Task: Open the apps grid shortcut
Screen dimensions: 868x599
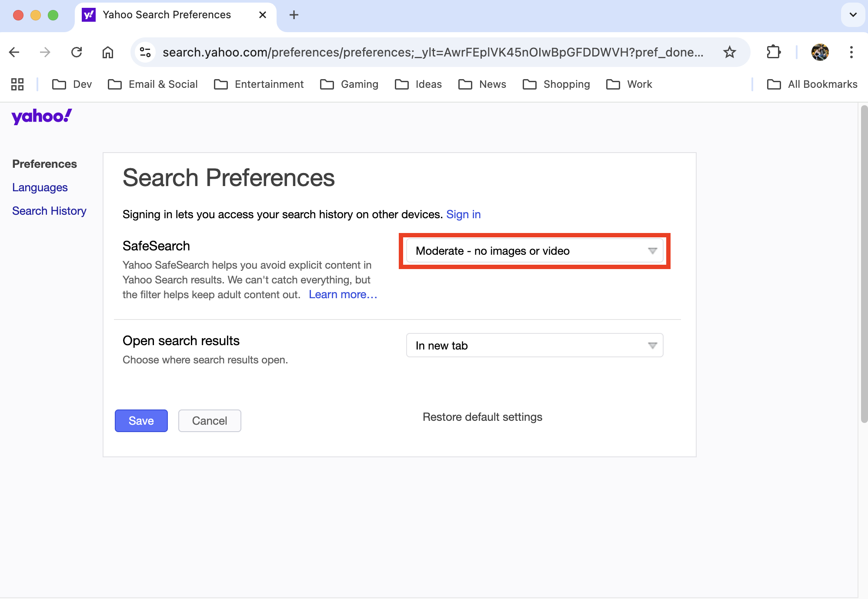Action: 17,84
